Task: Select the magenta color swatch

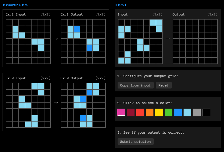Action: (x=121, y=112)
